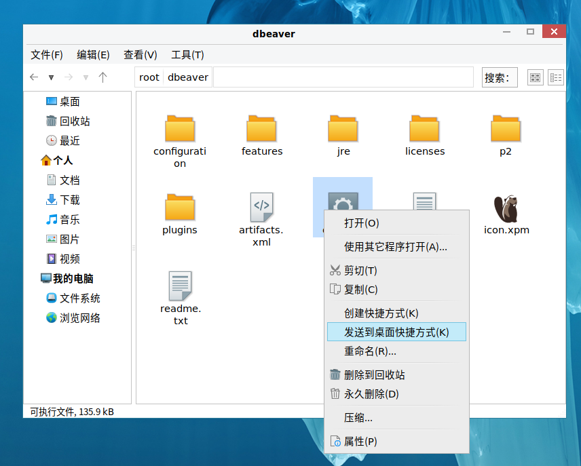Image resolution: width=581 pixels, height=466 pixels.
Task: Select the licenses folder icon
Action: [424, 128]
